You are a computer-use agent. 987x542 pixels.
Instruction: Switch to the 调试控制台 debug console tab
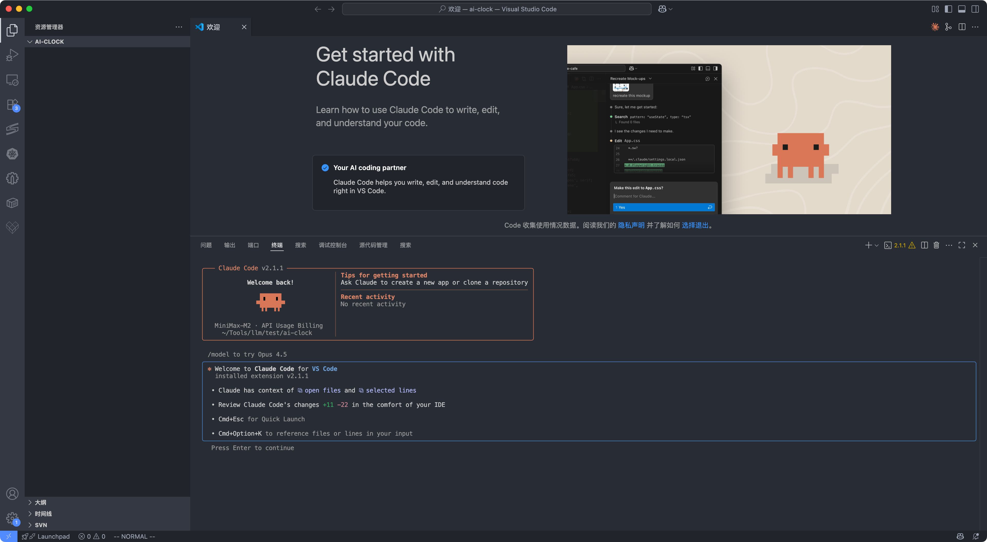[333, 245]
